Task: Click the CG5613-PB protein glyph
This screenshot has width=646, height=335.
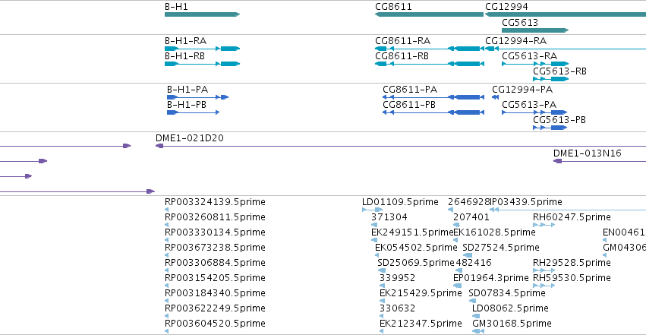Action: point(550,128)
